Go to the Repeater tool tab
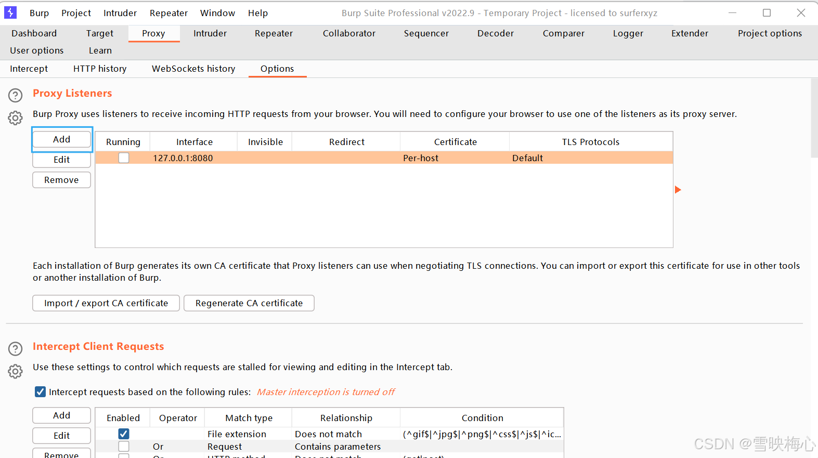Screen dimensions: 818x458 (274, 33)
